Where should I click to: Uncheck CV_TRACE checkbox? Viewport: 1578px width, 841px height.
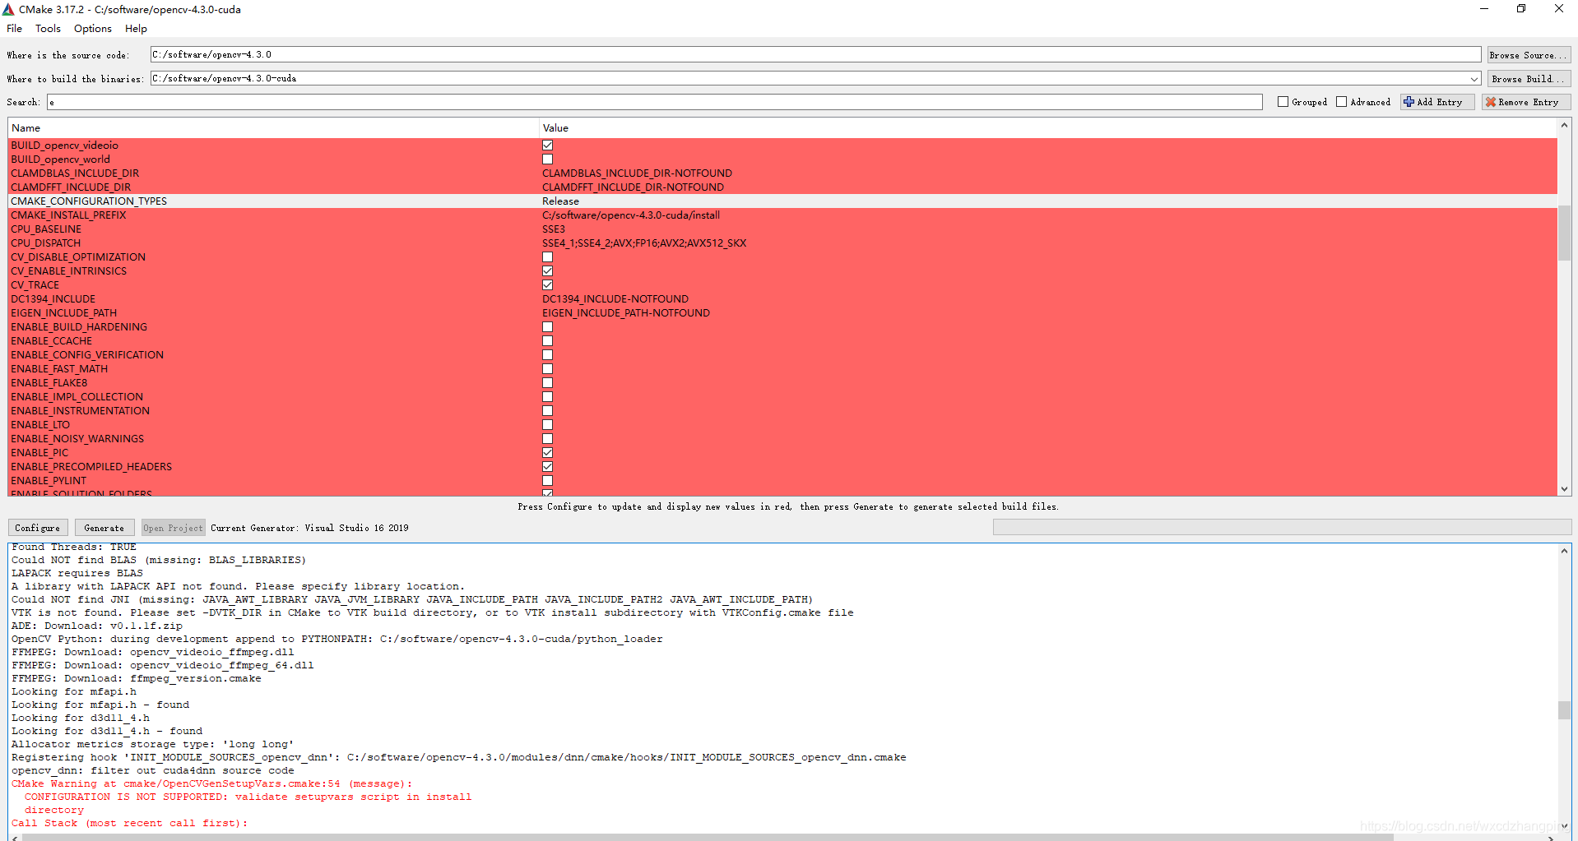click(x=547, y=285)
